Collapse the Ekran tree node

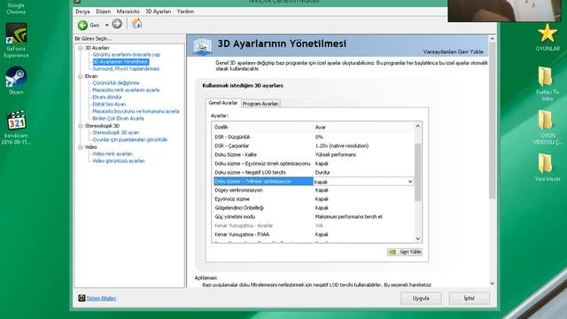coord(81,76)
